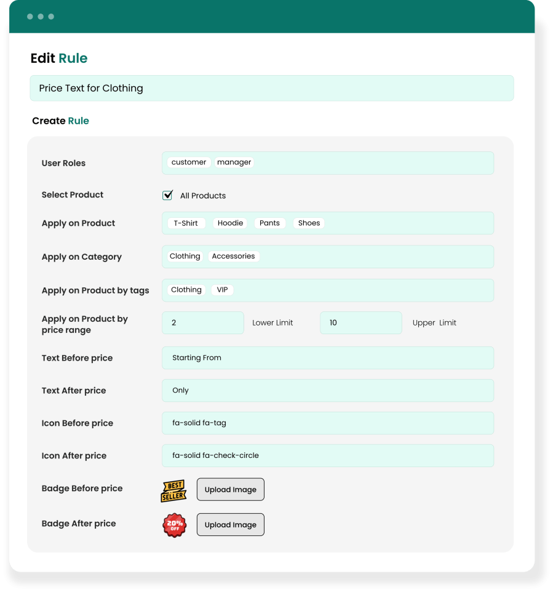Click the Best Seller badge image
Image resolution: width=553 pixels, height=592 pixels.
pos(173,491)
